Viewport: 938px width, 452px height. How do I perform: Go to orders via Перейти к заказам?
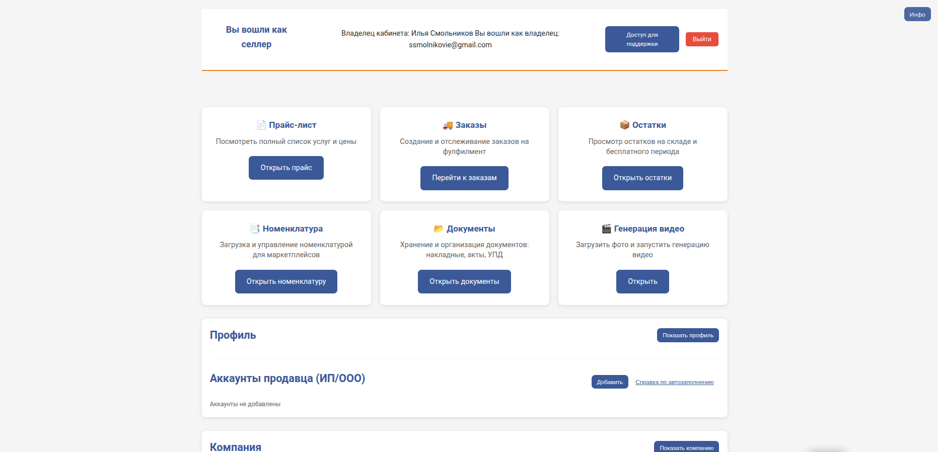464,178
